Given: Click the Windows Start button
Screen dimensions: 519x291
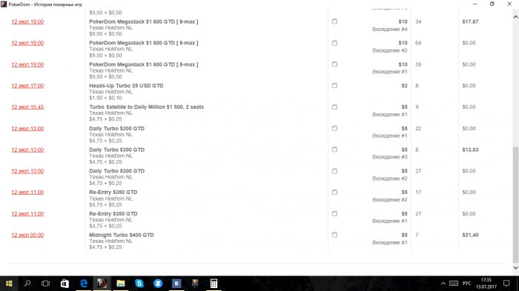Looking at the screenshot, I should click(9, 284).
